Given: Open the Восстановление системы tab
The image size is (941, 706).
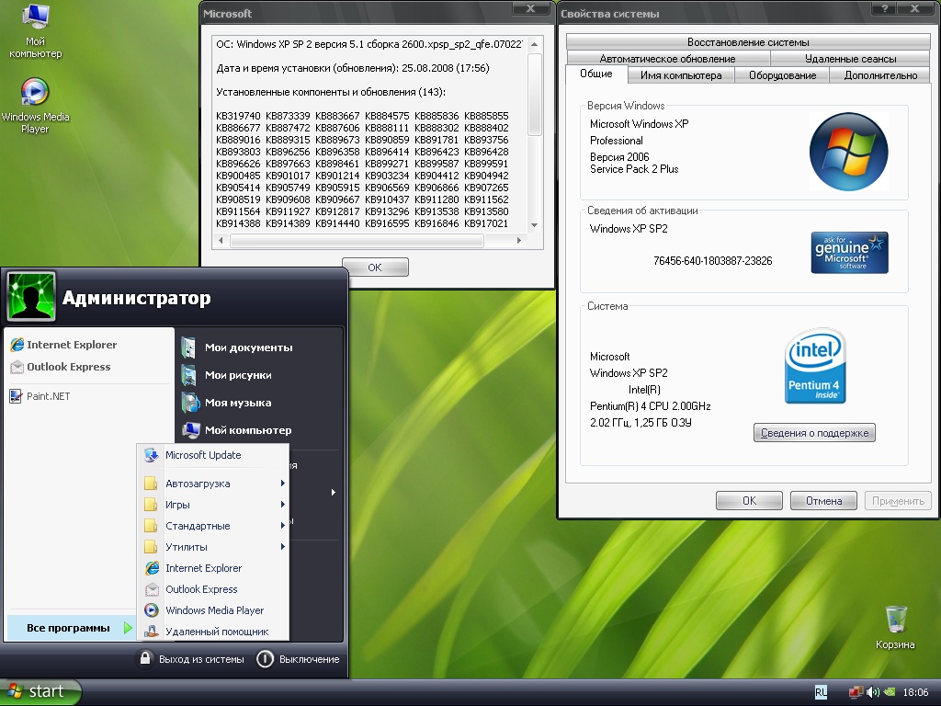Looking at the screenshot, I should 748,42.
